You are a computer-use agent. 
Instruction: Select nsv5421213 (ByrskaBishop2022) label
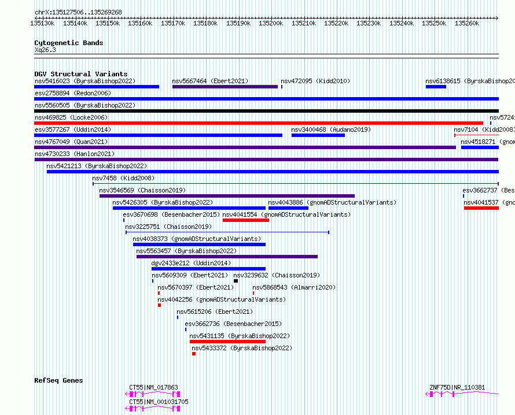(x=97, y=166)
